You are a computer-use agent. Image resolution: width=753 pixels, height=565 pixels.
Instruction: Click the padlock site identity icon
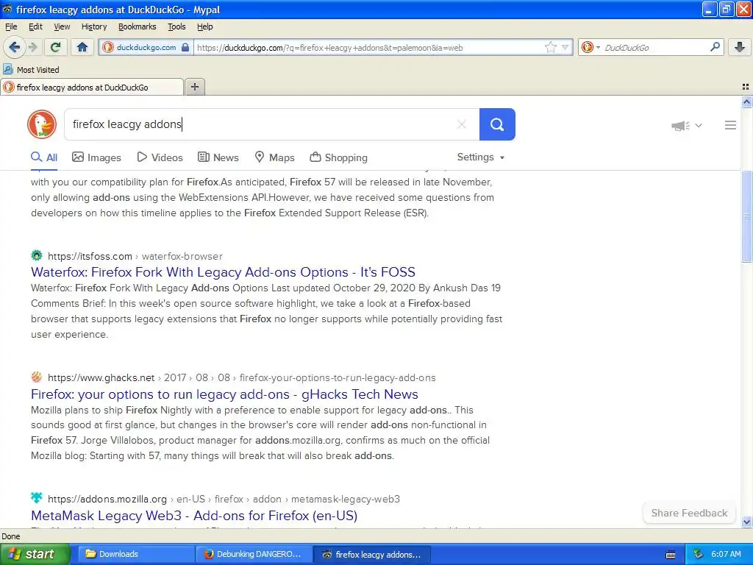click(185, 47)
